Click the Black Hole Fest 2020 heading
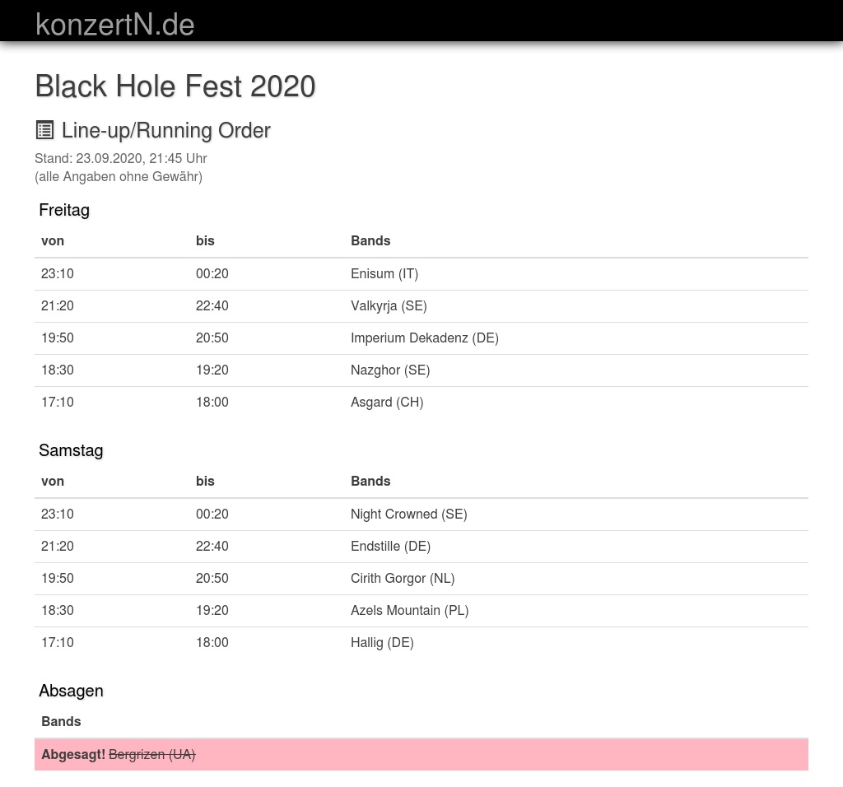This screenshot has width=843, height=787. pos(175,86)
